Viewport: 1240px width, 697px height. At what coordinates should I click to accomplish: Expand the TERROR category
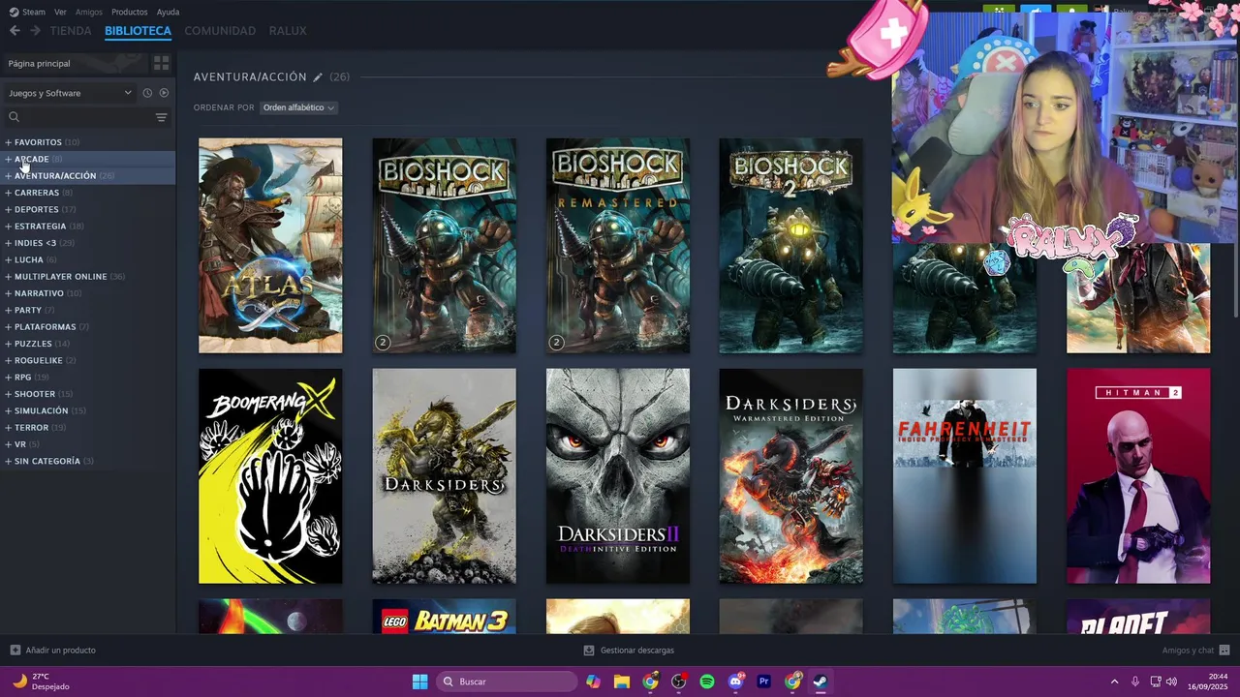click(8, 428)
